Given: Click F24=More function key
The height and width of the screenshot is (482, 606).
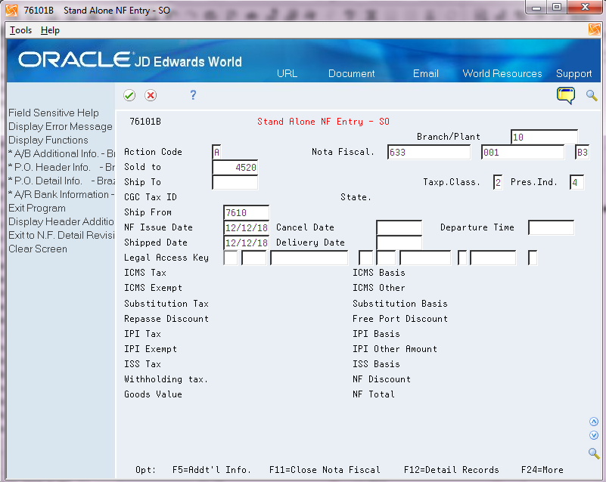Looking at the screenshot, I should (542, 470).
